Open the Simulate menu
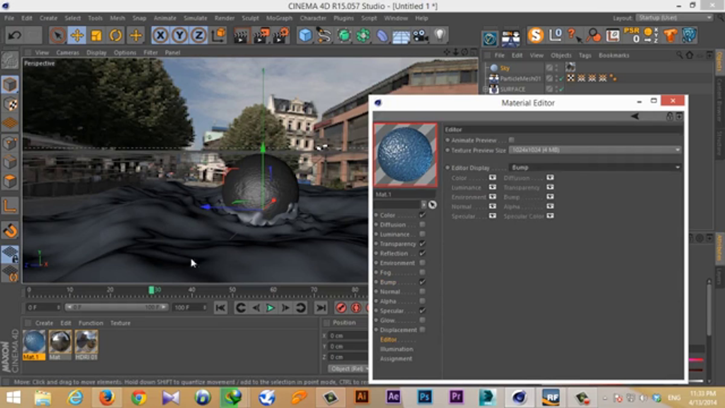The image size is (725, 408). tap(195, 18)
